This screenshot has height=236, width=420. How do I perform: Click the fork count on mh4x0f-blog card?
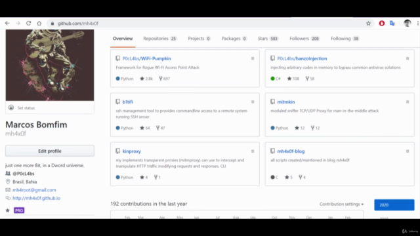pyautogui.click(x=302, y=177)
